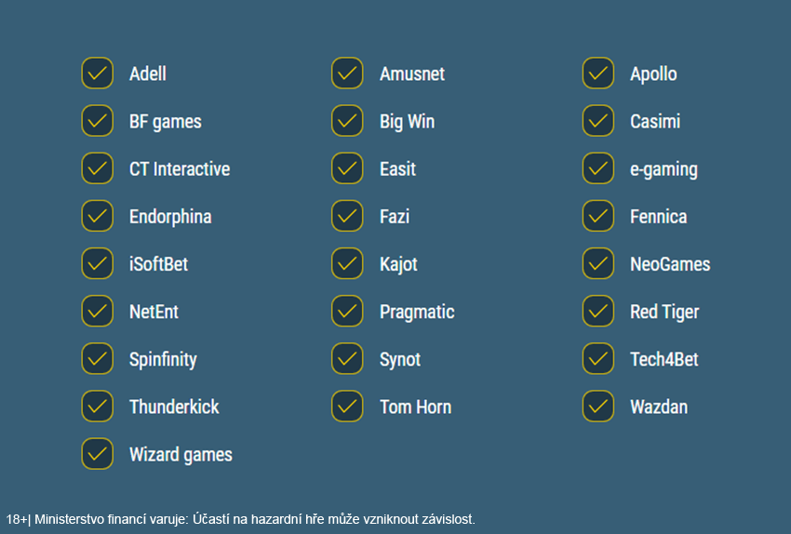Deselect the Thunderkick checkbox
The width and height of the screenshot is (791, 534).
(97, 406)
